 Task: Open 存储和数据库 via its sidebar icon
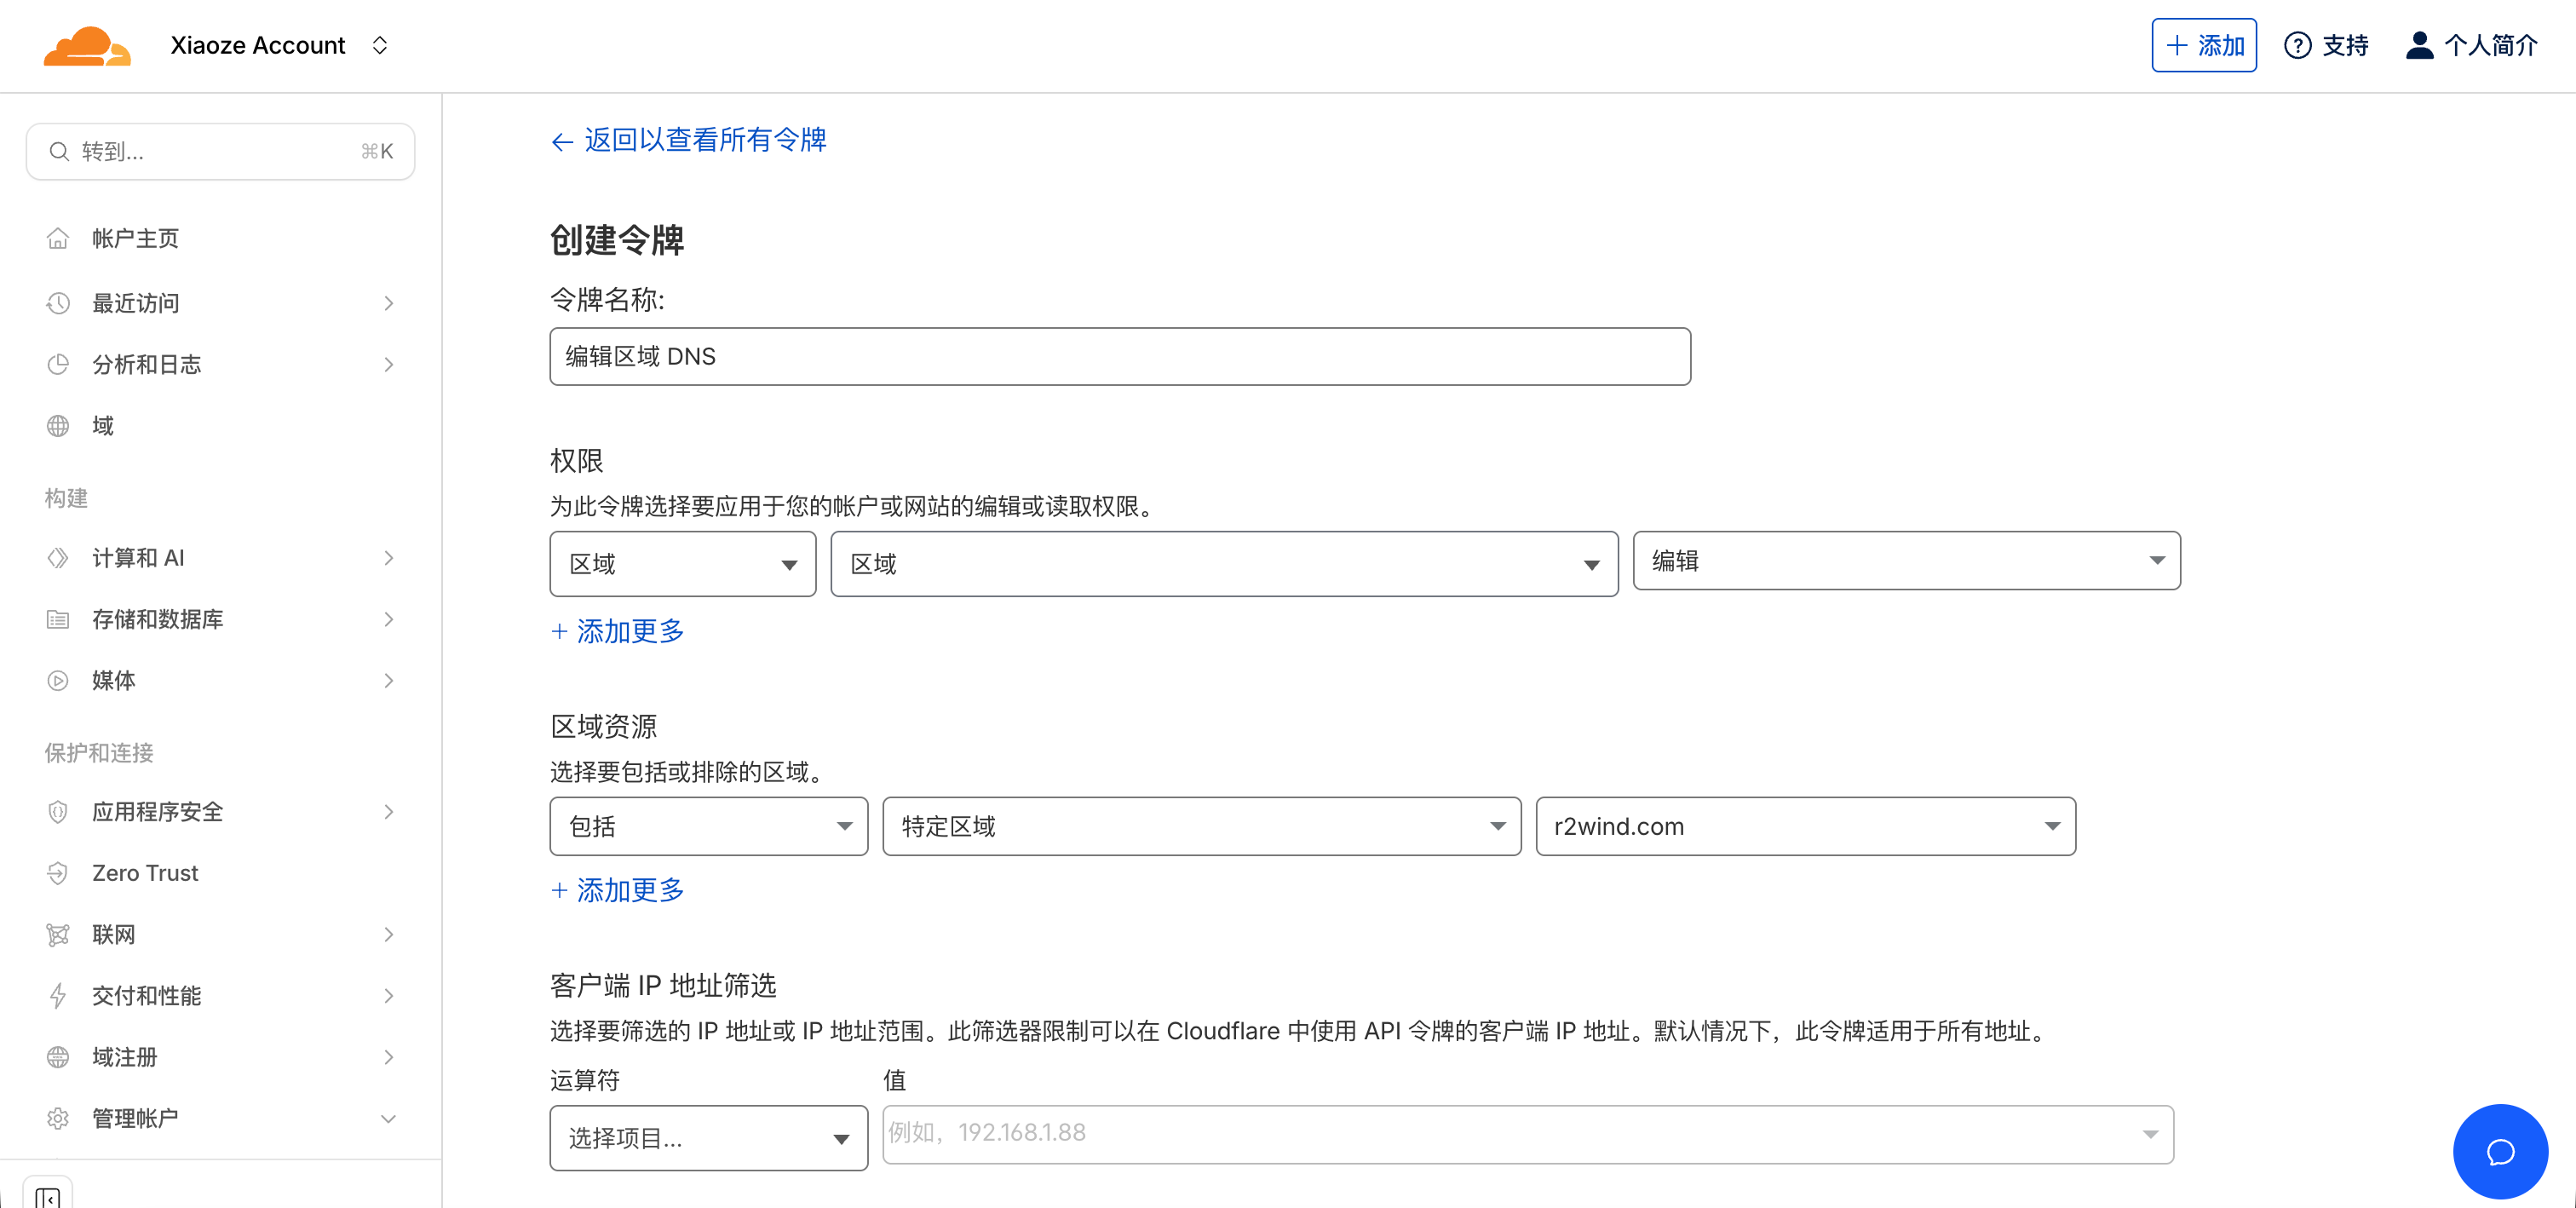coord(58,619)
